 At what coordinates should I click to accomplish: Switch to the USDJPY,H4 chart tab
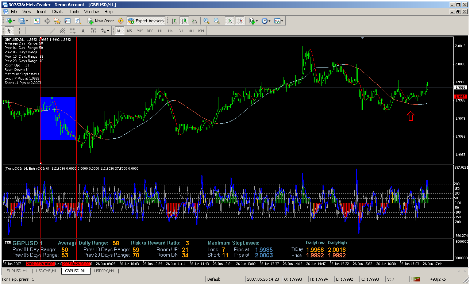tap(104, 271)
